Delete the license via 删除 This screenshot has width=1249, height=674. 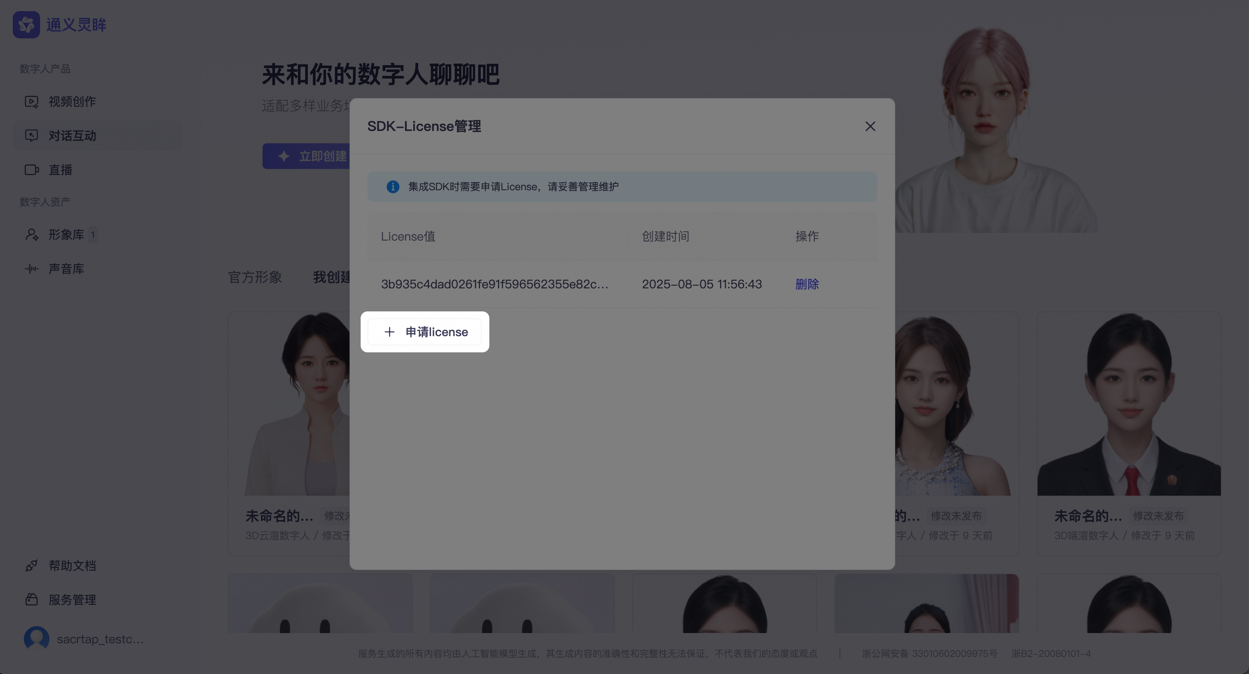pyautogui.click(x=807, y=285)
